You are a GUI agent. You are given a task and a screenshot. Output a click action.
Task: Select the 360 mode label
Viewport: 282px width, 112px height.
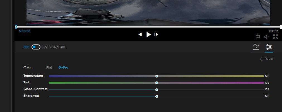coord(26,47)
